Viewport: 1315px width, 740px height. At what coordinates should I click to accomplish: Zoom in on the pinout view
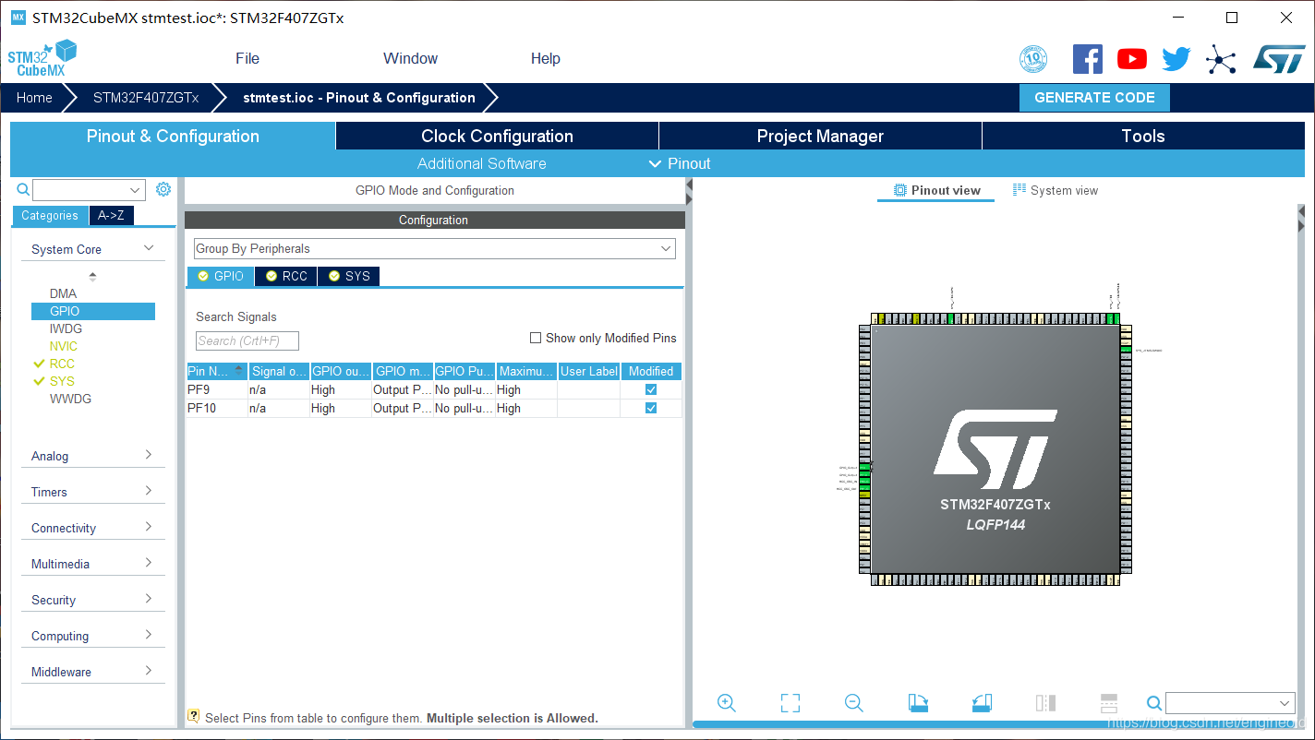pyautogui.click(x=727, y=703)
